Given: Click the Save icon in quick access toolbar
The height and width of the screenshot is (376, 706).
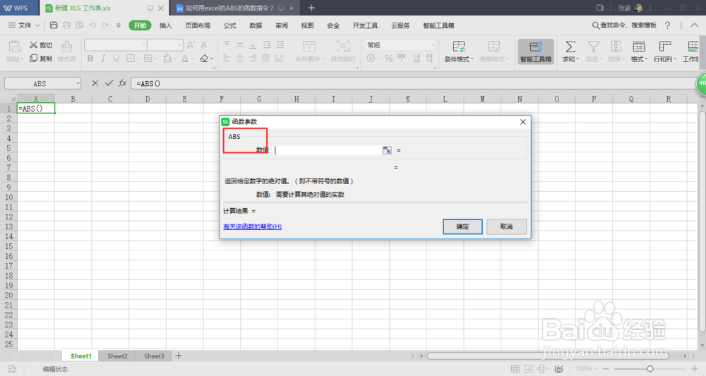Looking at the screenshot, I should 54,25.
